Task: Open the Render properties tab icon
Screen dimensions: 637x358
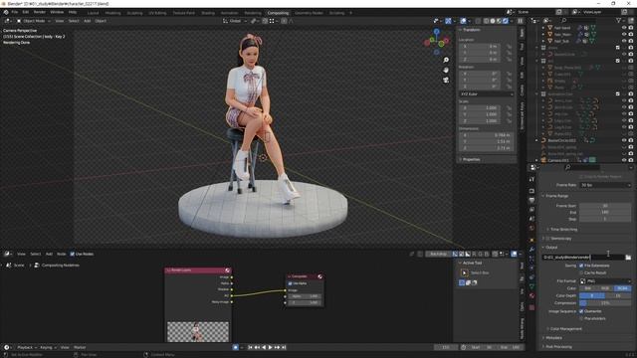Action: (531, 190)
